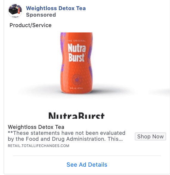This screenshot has width=170, height=175.
Task: Click the Sponsored label under the page name
Action: pyautogui.click(x=41, y=15)
